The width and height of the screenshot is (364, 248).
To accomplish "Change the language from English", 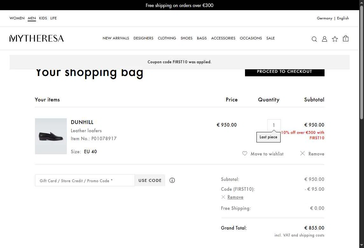I will click(x=343, y=18).
